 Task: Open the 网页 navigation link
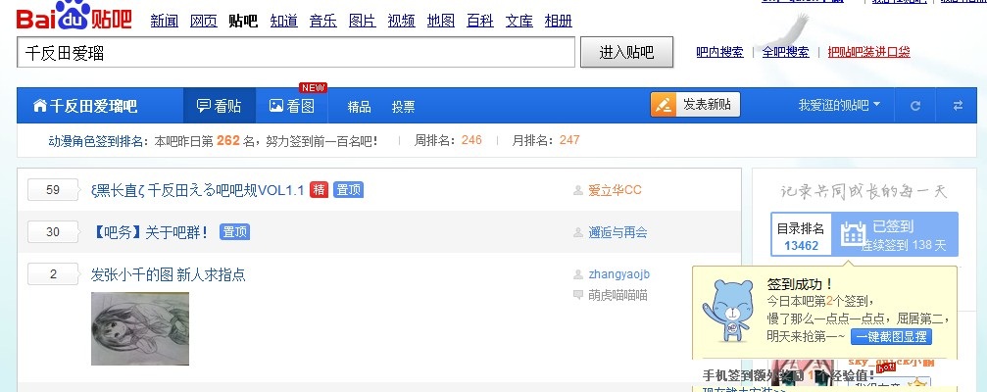pos(203,21)
